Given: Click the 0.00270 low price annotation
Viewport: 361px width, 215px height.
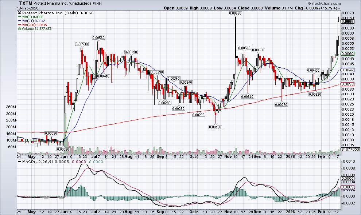Looking at the screenshot, I should point(282,104).
